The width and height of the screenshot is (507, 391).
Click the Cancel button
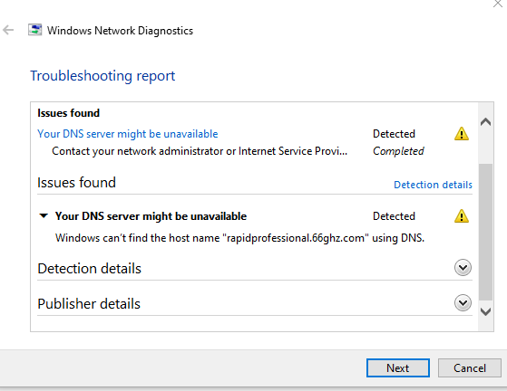470,367
